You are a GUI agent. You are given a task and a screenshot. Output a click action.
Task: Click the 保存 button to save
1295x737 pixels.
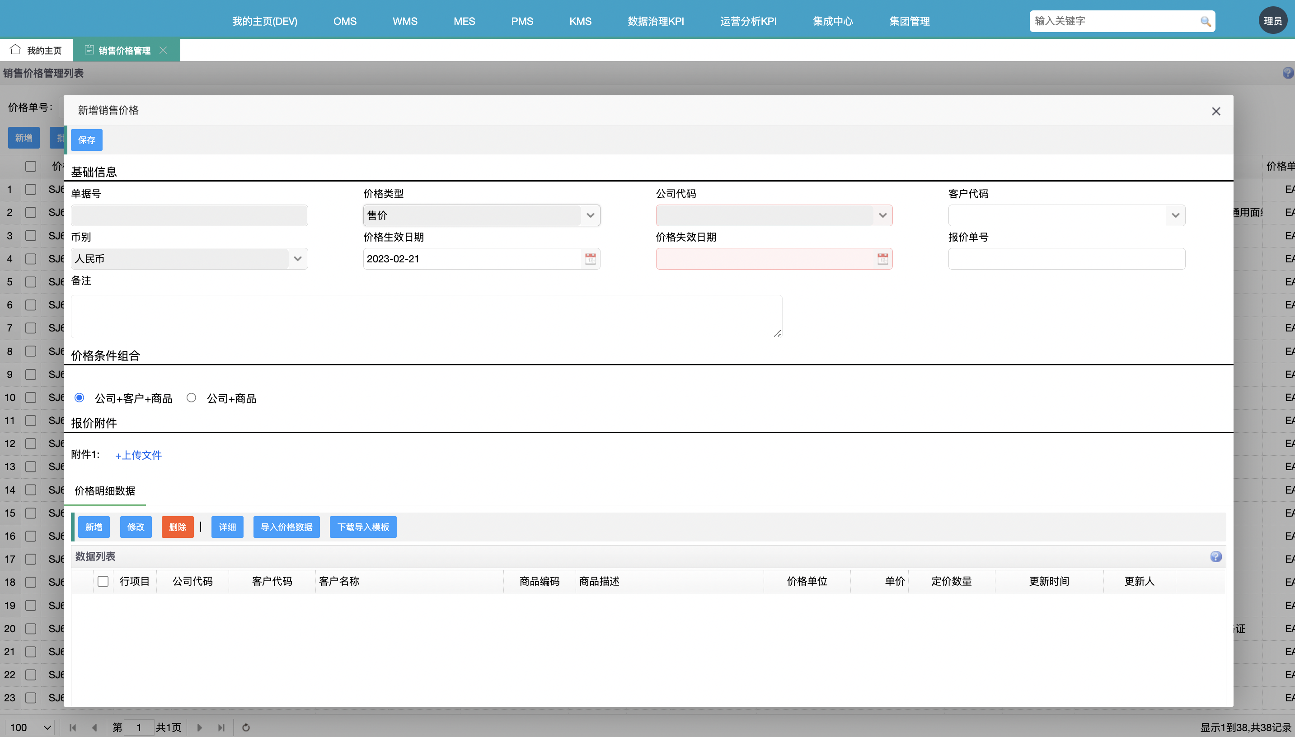(87, 140)
